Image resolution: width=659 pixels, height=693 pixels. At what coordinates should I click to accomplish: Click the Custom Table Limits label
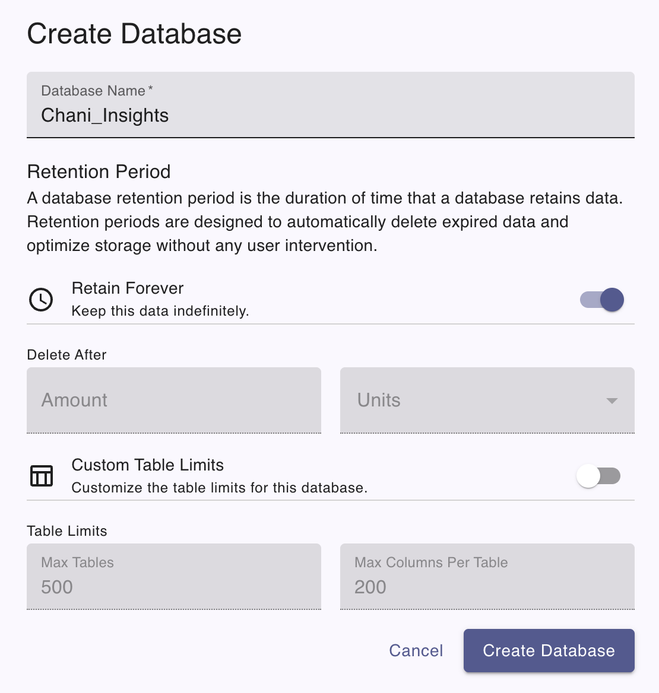[x=147, y=465]
